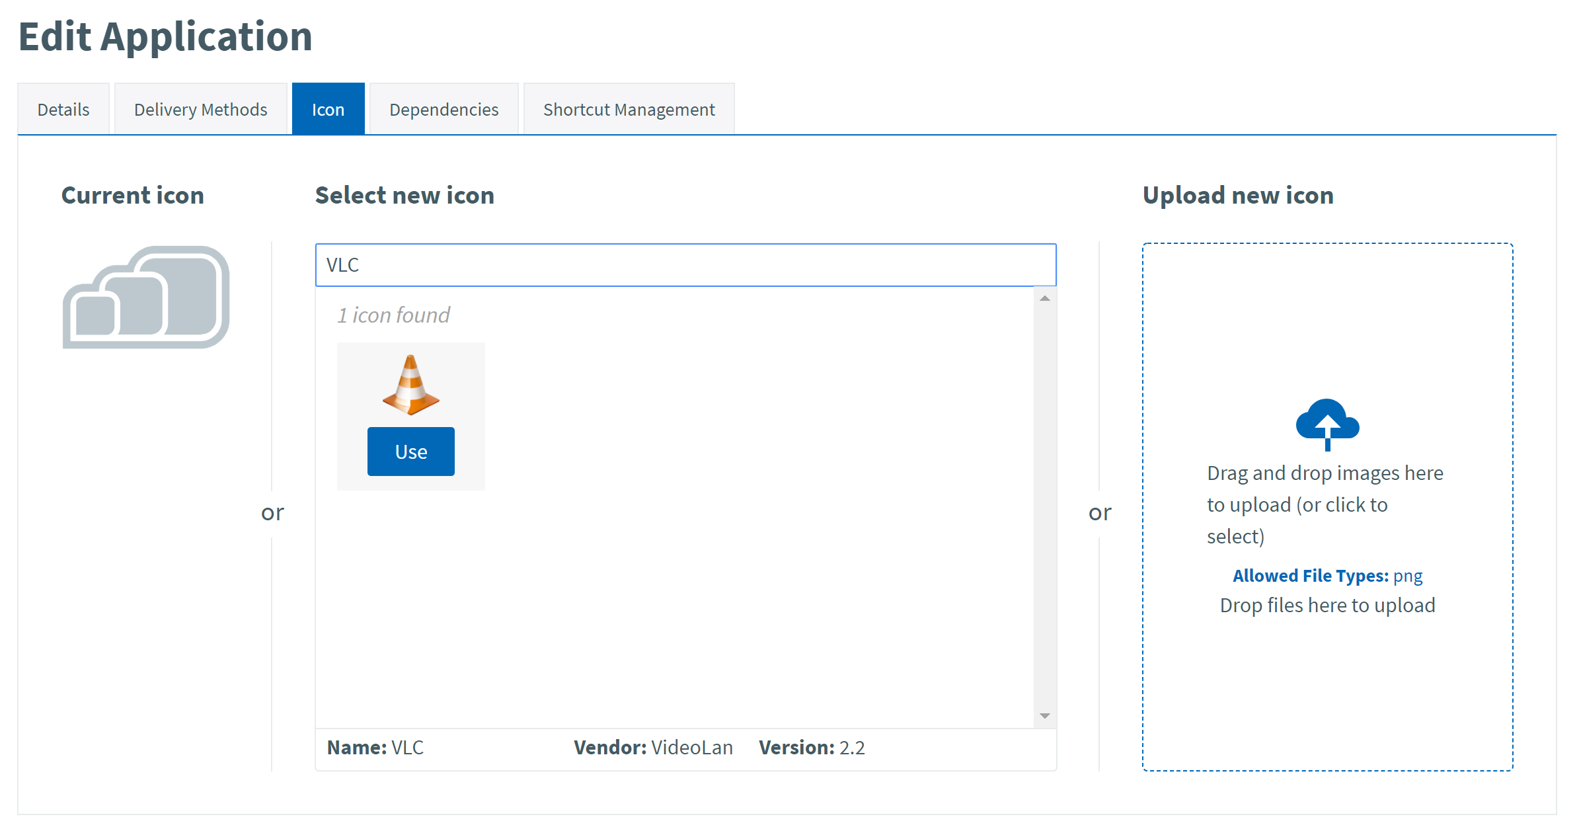The image size is (1579, 831).
Task: Click the 1 icon found label
Action: tap(393, 315)
